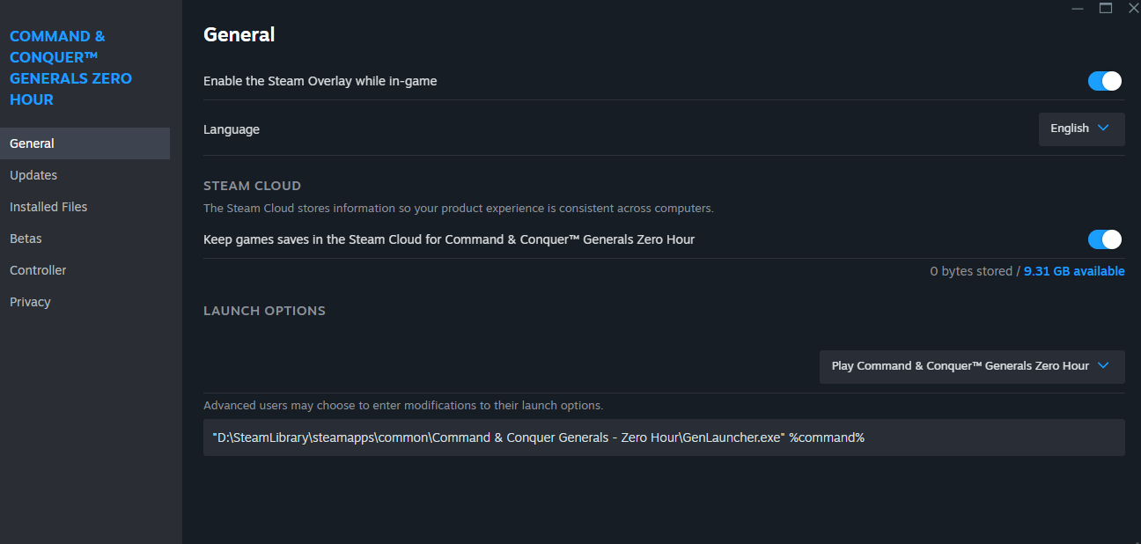The width and height of the screenshot is (1141, 544).
Task: Click into the launch options text field
Action: coord(664,437)
